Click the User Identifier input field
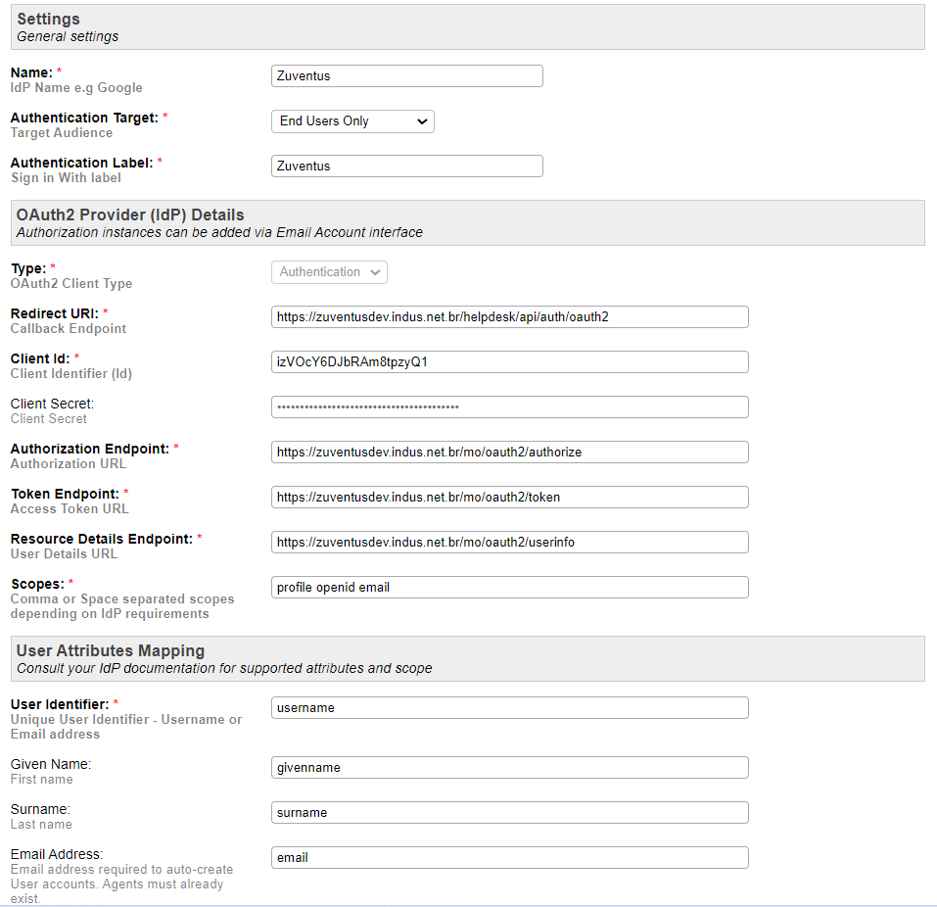Viewport: 937px width, 907px height. point(509,707)
